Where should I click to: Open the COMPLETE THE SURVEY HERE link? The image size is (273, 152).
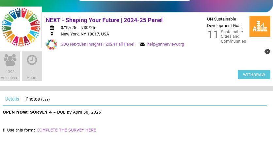pyautogui.click(x=66, y=130)
